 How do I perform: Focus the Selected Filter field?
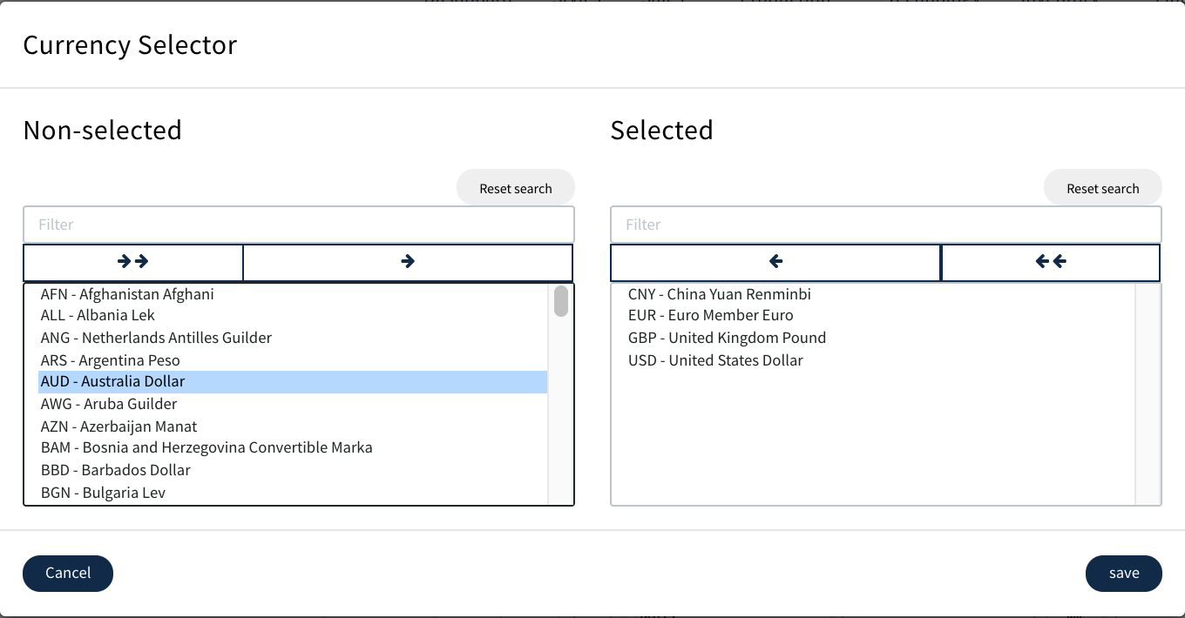point(885,225)
